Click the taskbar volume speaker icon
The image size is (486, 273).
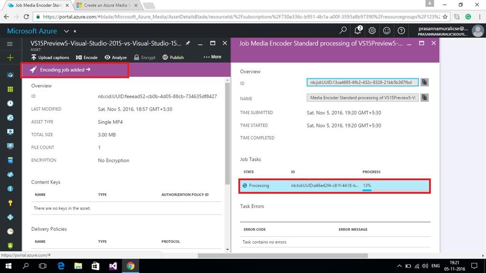pos(425,266)
